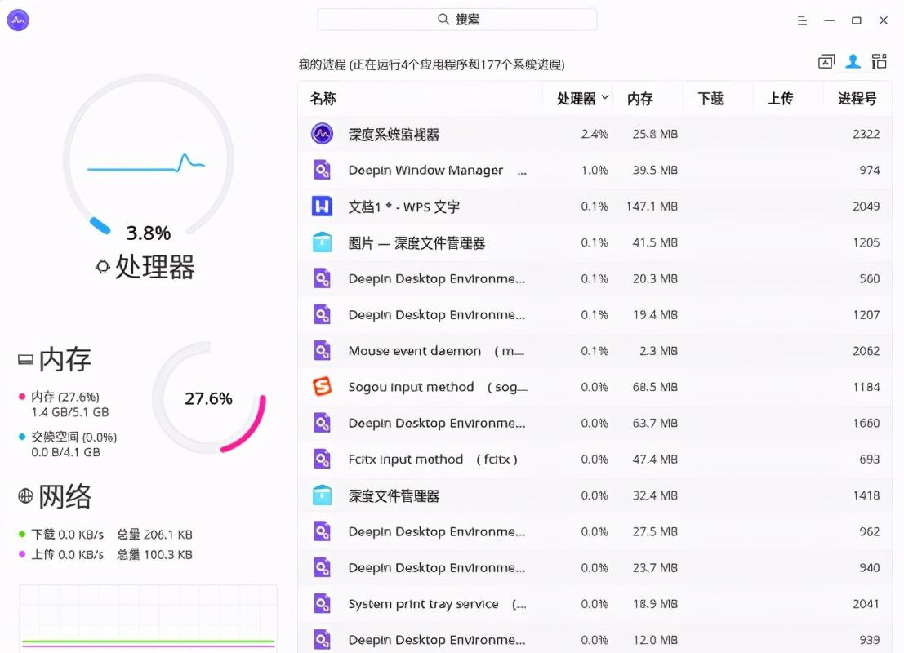Click the Deepin Window Manager process icon
The height and width of the screenshot is (653, 904).
[323, 170]
